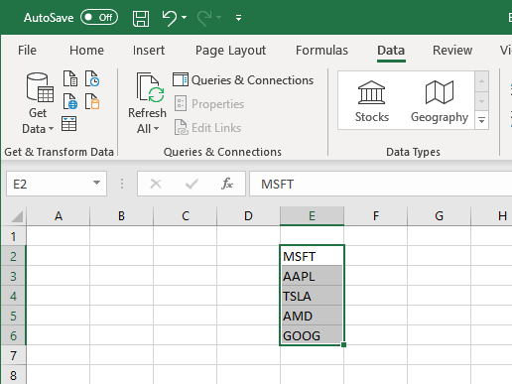The height and width of the screenshot is (384, 512).
Task: Convert selection to Geography data type
Action: pos(440,101)
